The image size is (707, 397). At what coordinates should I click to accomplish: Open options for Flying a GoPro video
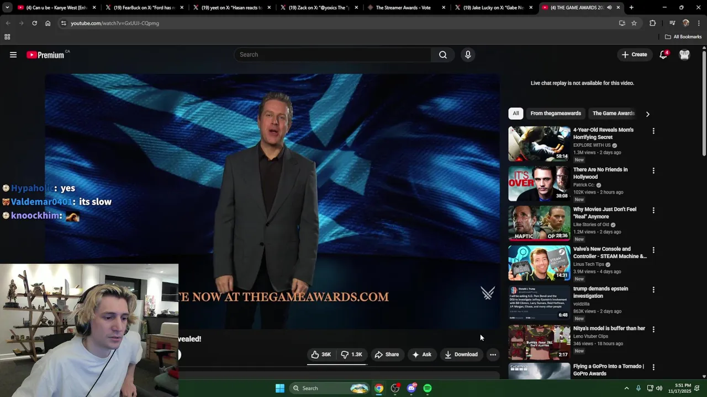click(x=653, y=367)
